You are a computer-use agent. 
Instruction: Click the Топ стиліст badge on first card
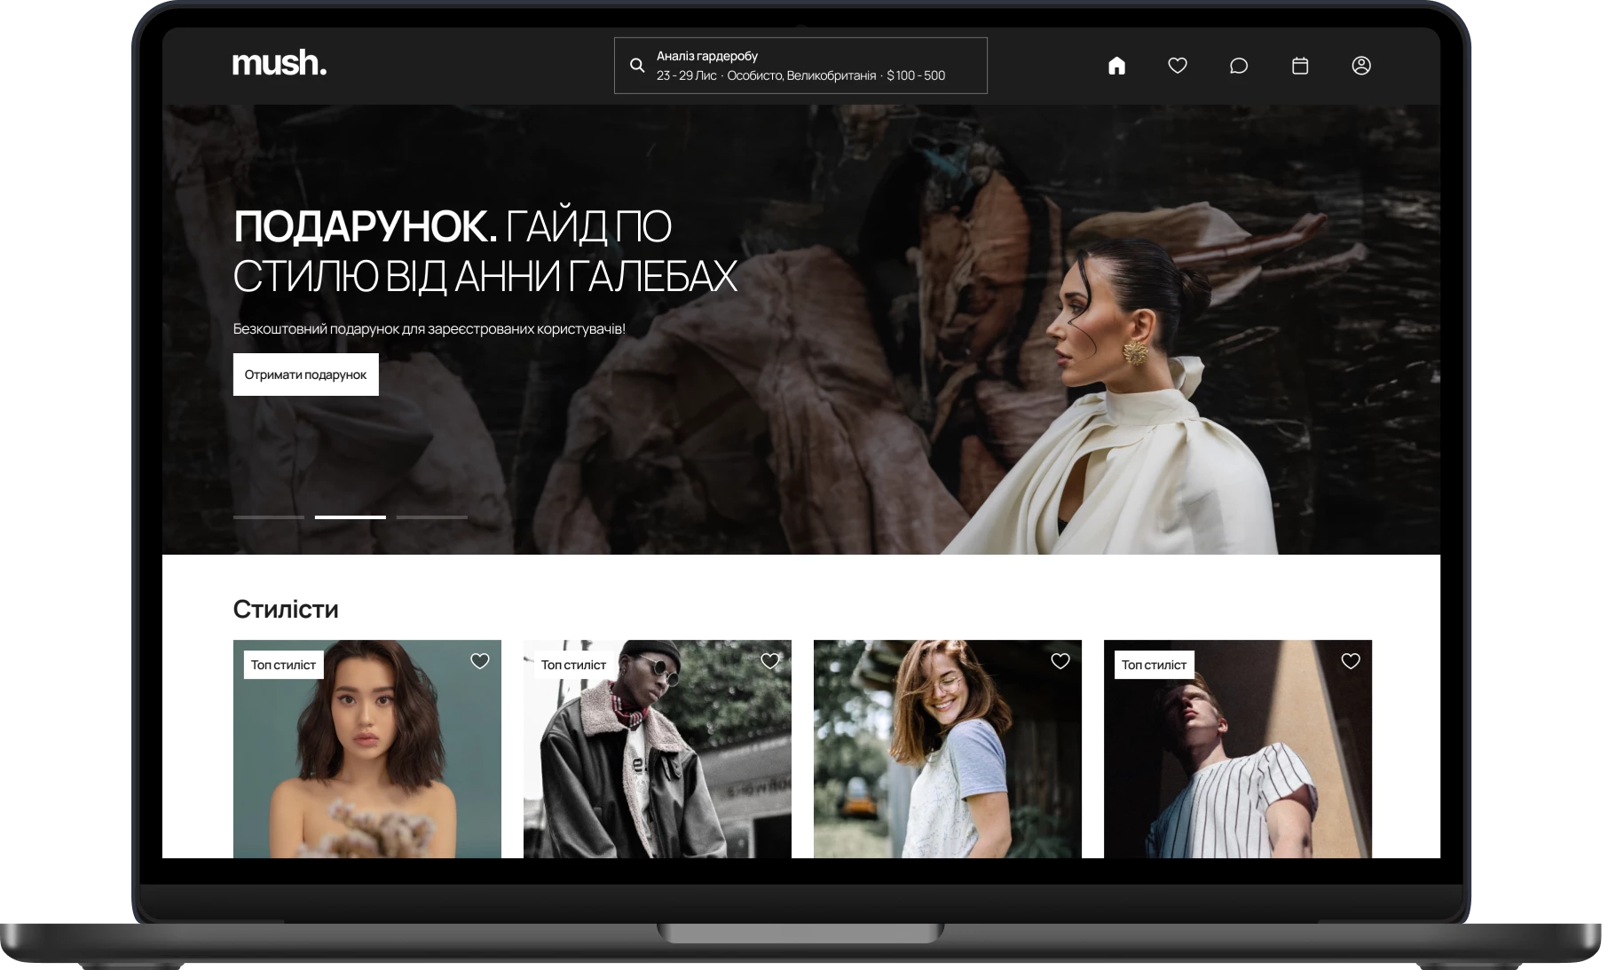283,665
